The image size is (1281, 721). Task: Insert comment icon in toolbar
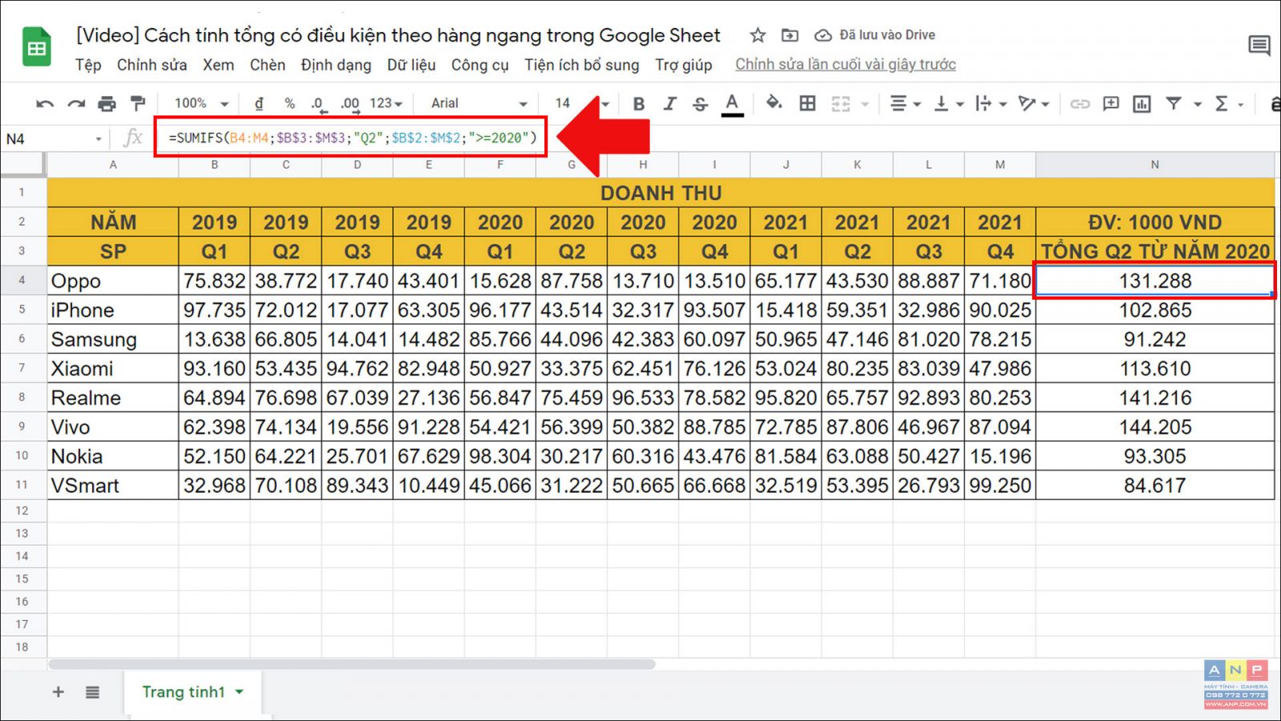pyautogui.click(x=1110, y=103)
